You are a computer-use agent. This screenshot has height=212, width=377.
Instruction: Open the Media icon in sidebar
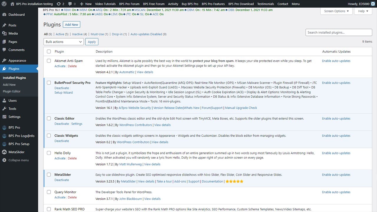(4, 34)
